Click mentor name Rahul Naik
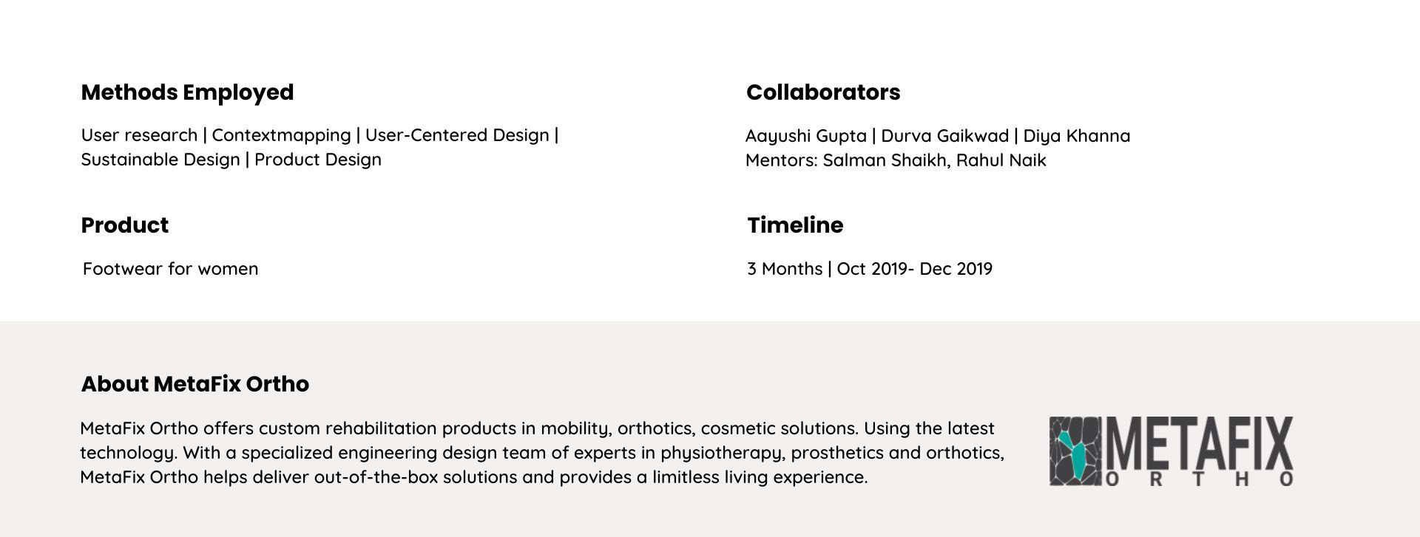The image size is (1420, 537). [x=1001, y=160]
